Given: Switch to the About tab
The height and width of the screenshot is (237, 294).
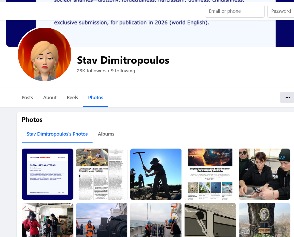Looking at the screenshot, I should [x=50, y=97].
